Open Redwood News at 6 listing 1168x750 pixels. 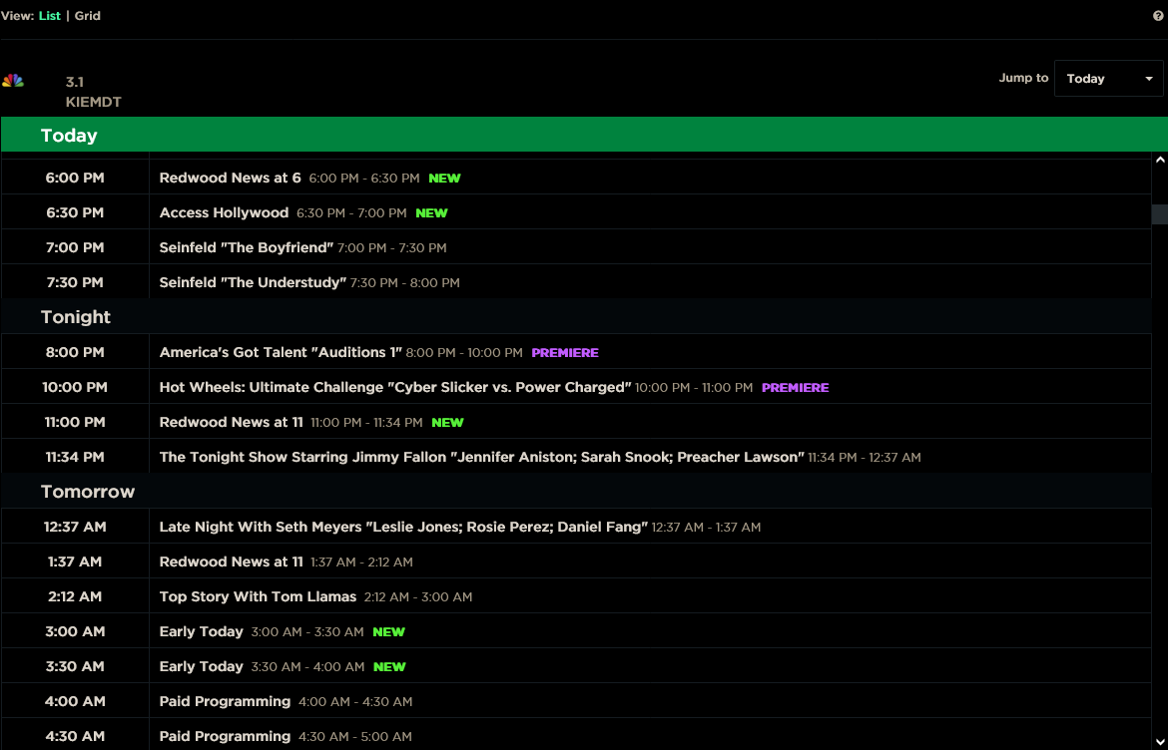click(x=230, y=178)
